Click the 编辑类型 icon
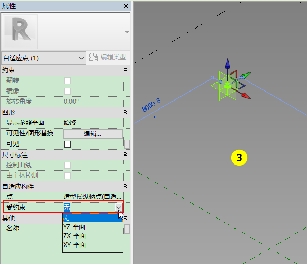 (94, 57)
